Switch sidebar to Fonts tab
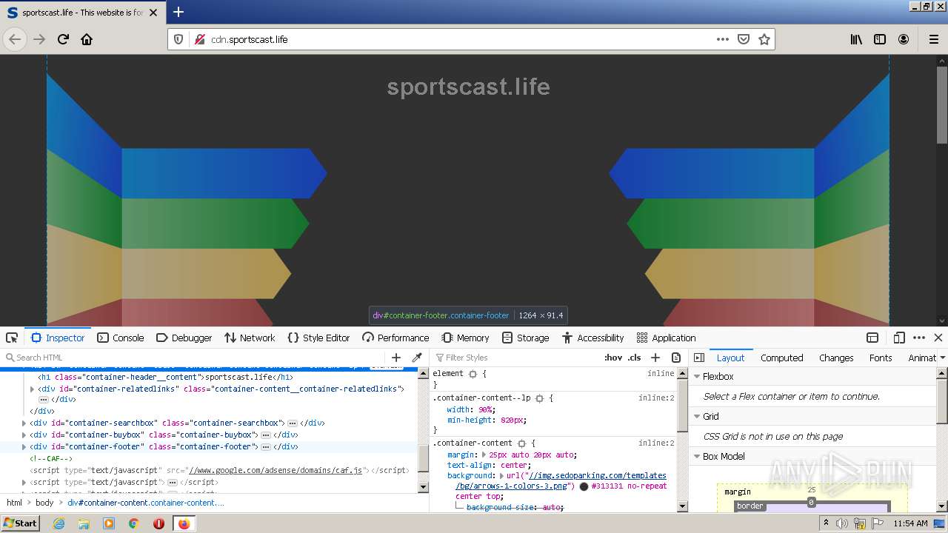The height and width of the screenshot is (533, 948). pyautogui.click(x=881, y=358)
